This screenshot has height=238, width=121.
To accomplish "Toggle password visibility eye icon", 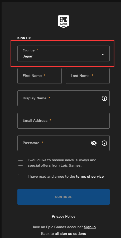I will click(x=94, y=143).
